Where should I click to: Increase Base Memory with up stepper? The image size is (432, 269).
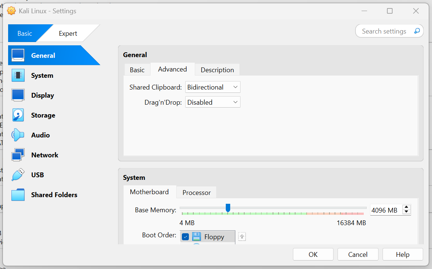click(x=407, y=207)
